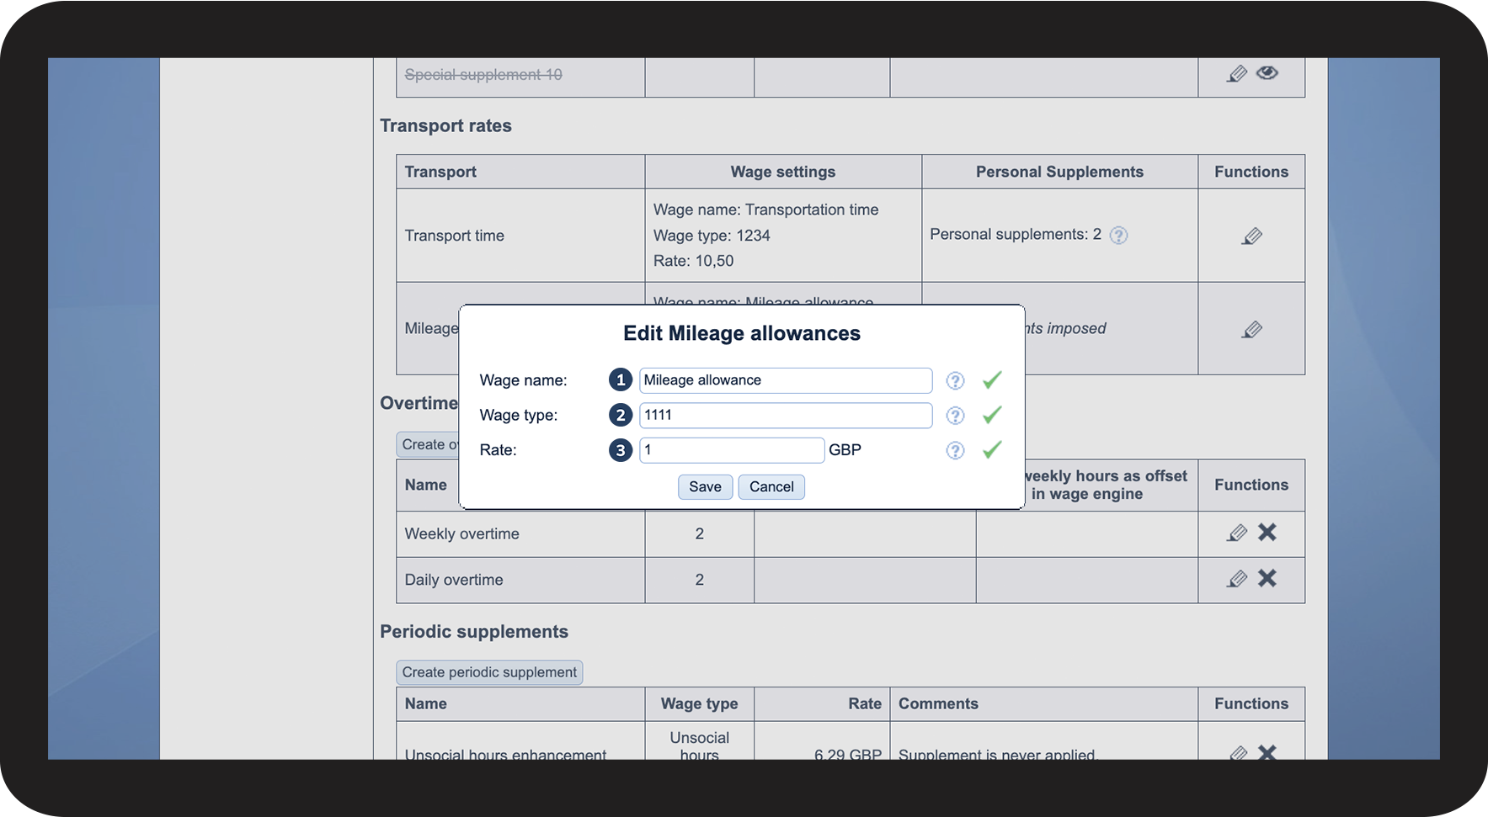Delete the Daily overtime entry
Image resolution: width=1488 pixels, height=817 pixels.
coord(1267,578)
